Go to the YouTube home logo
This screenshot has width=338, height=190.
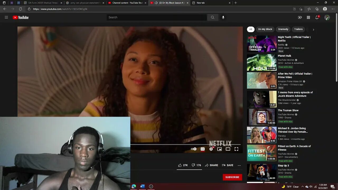[x=21, y=17]
